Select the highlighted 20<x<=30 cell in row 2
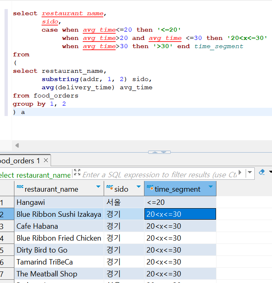 (180, 214)
